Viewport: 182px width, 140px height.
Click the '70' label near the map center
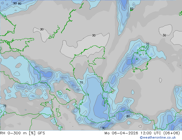coord(81,83)
